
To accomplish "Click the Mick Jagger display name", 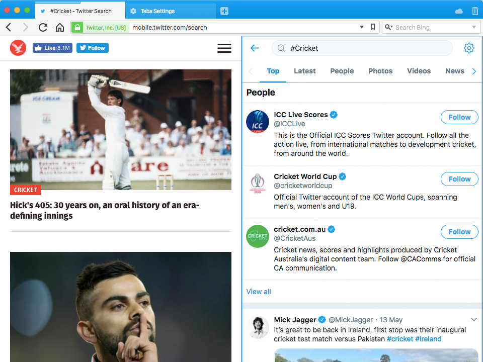I will [x=295, y=320].
